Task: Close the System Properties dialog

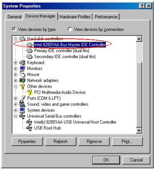Action: 149,6
